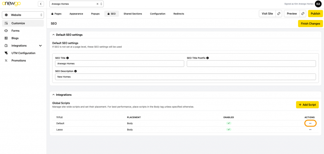Screen dimensions: 324x154
Task: Copy site link icon beside Visit Site
Action: coord(279,14)
